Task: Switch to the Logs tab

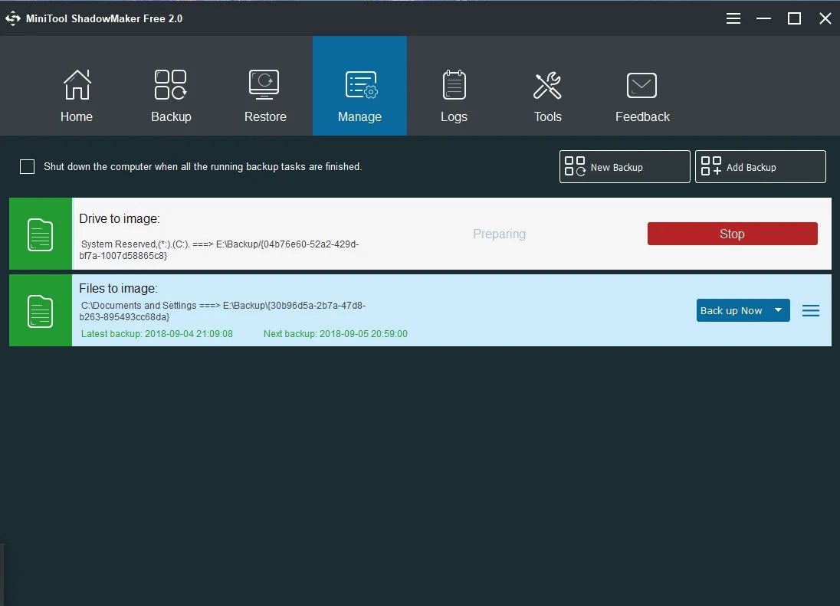Action: [x=454, y=96]
